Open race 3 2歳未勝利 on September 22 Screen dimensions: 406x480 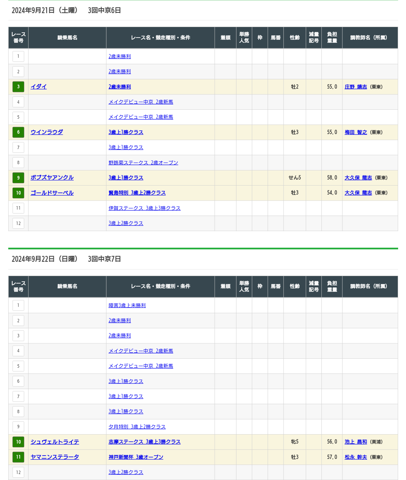coord(120,335)
